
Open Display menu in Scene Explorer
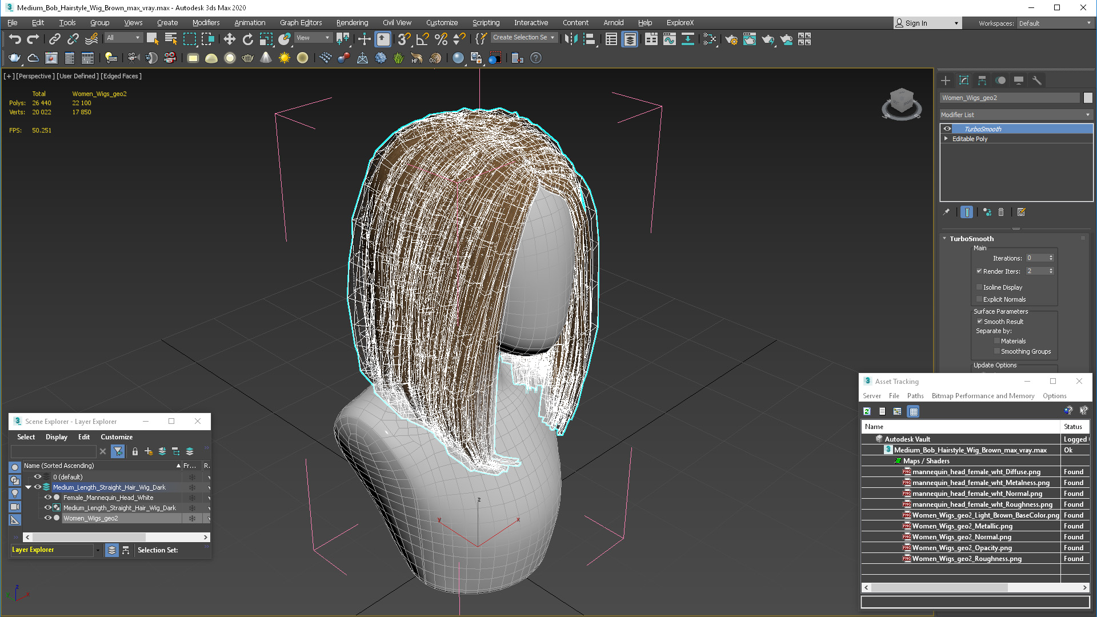57,437
